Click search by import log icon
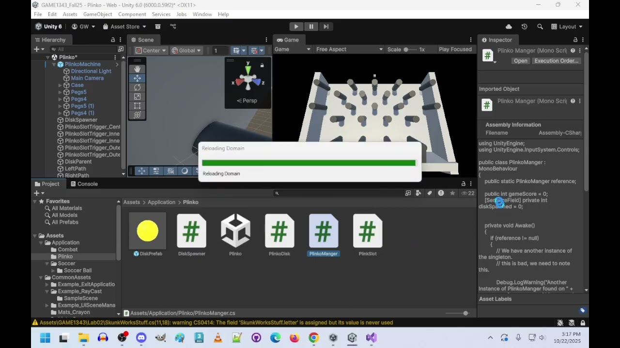Viewport: 620px width, 348px height. tap(441, 193)
